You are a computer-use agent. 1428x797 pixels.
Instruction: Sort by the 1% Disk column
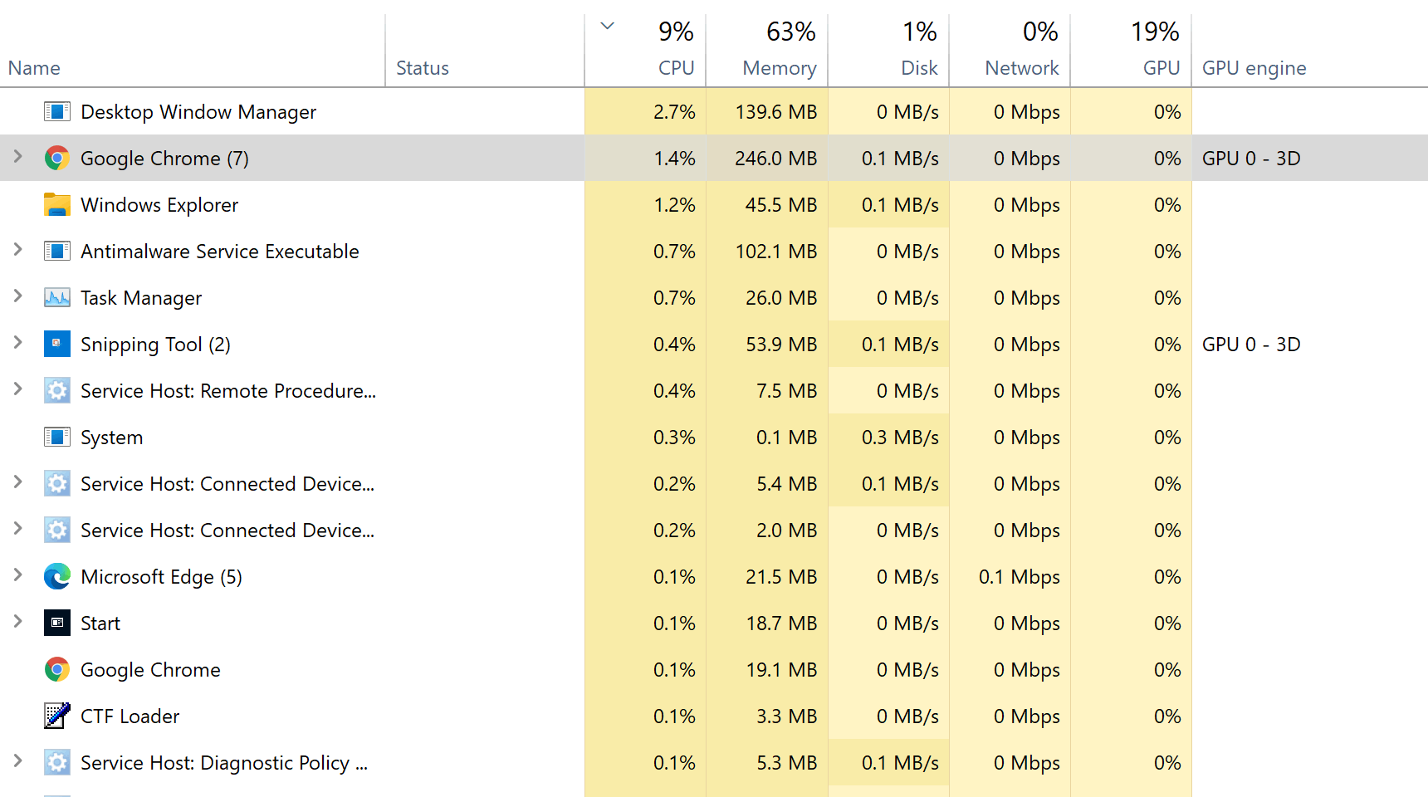pyautogui.click(x=888, y=51)
